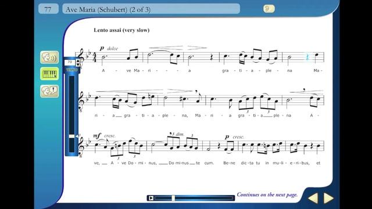Viewport: 372px width, 209px height.
Task: Click the dolce marking on first staff
Action: tap(112, 49)
